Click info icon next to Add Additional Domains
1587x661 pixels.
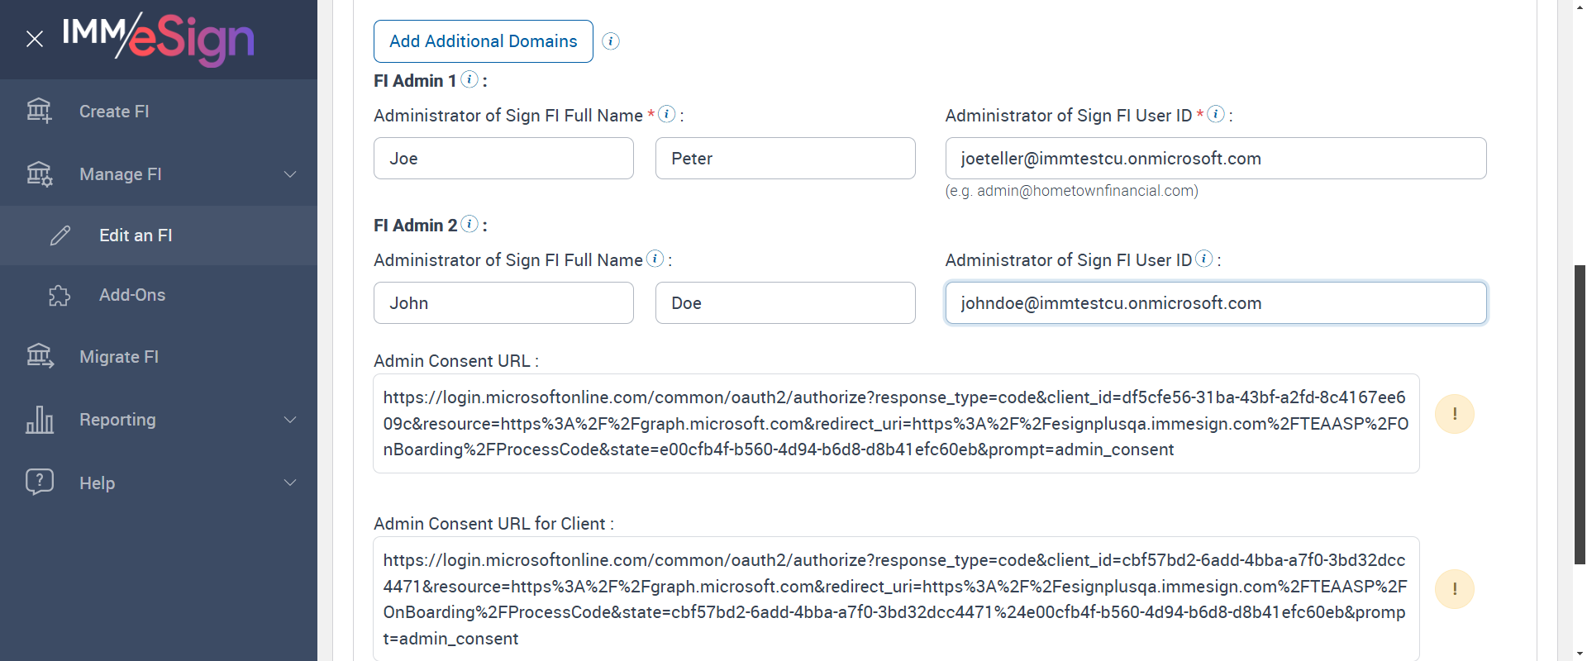[x=611, y=41]
